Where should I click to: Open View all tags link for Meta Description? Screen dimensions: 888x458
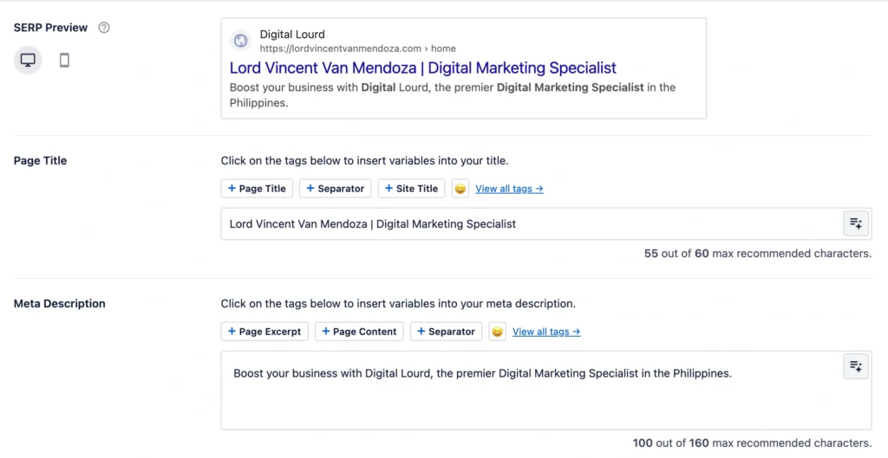coord(546,332)
